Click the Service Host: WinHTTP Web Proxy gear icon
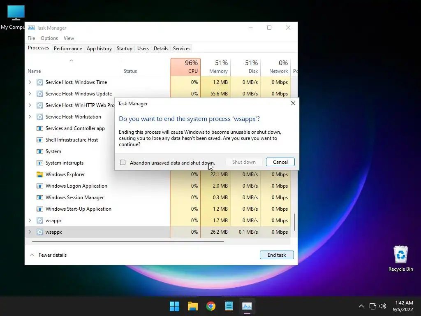421x316 pixels. pyautogui.click(x=40, y=105)
